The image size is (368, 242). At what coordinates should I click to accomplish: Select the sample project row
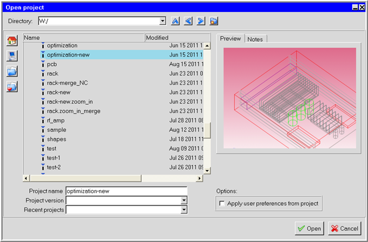point(122,130)
